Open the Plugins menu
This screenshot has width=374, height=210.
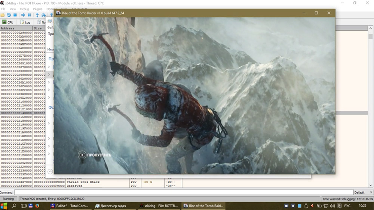38,9
